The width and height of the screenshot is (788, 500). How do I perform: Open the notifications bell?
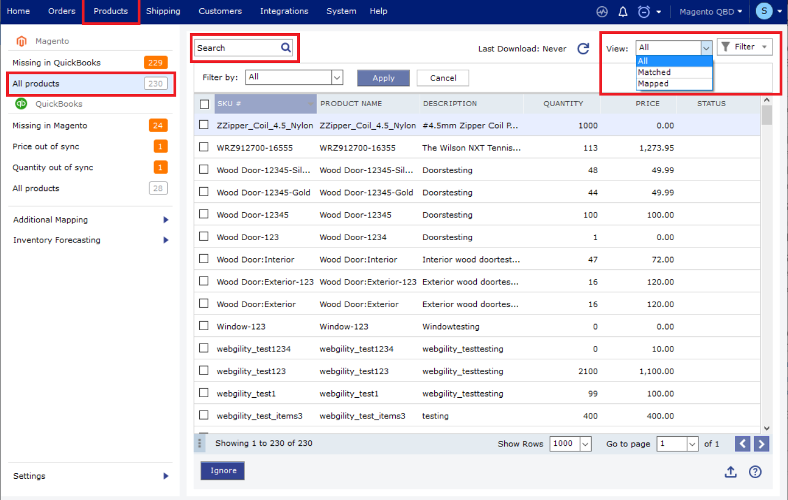623,11
